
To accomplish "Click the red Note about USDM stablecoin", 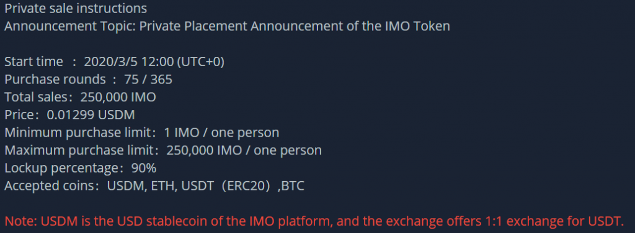I will (x=314, y=221).
